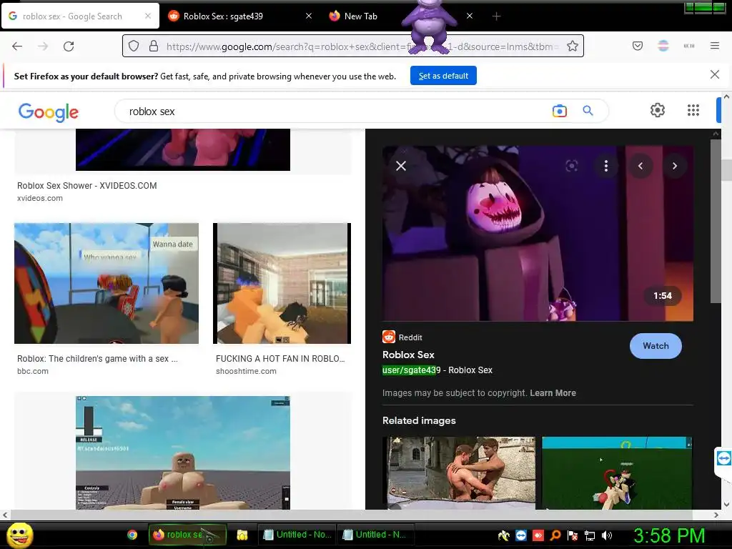732x549 pixels.
Task: Open the Save to Pocket icon
Action: (x=638, y=46)
